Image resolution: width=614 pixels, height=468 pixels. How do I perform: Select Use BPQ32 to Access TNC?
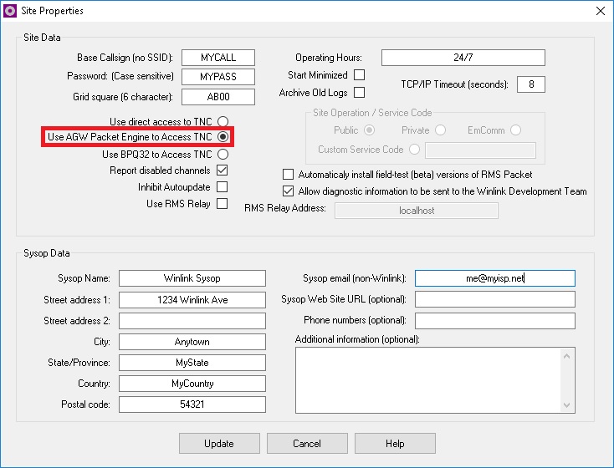(x=223, y=155)
